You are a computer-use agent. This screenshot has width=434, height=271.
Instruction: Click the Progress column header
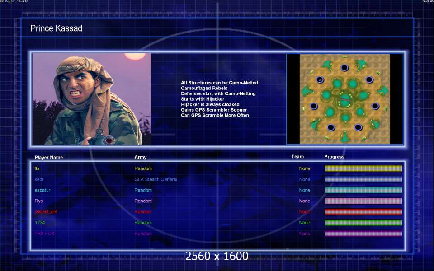(335, 157)
